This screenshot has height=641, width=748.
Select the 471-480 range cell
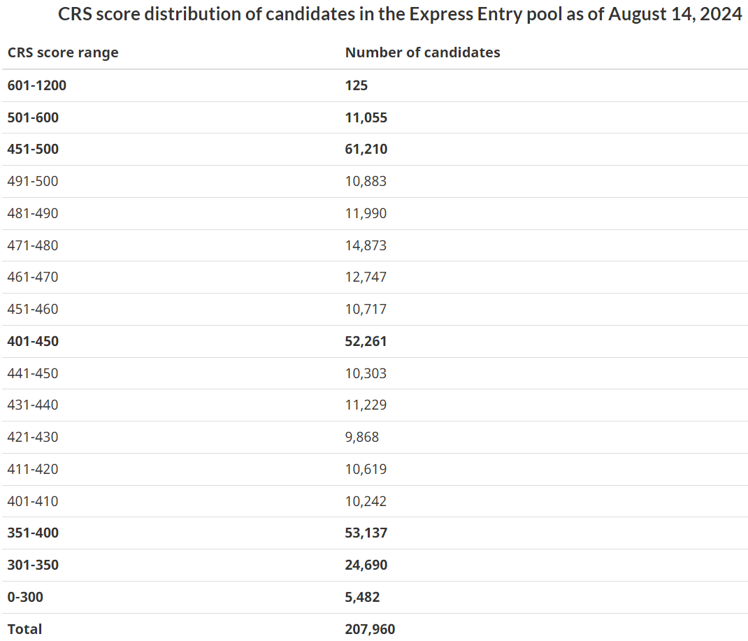tap(33, 245)
